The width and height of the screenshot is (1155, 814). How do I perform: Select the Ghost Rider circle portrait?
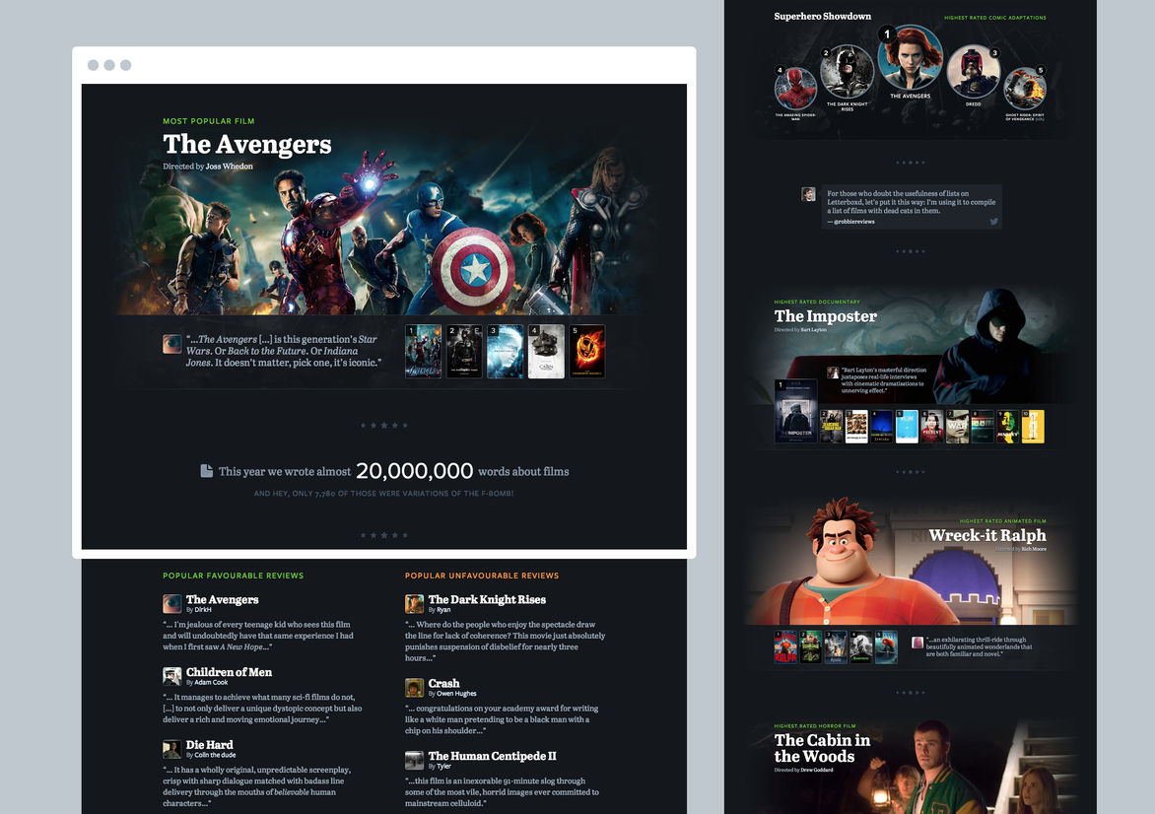pos(1025,89)
